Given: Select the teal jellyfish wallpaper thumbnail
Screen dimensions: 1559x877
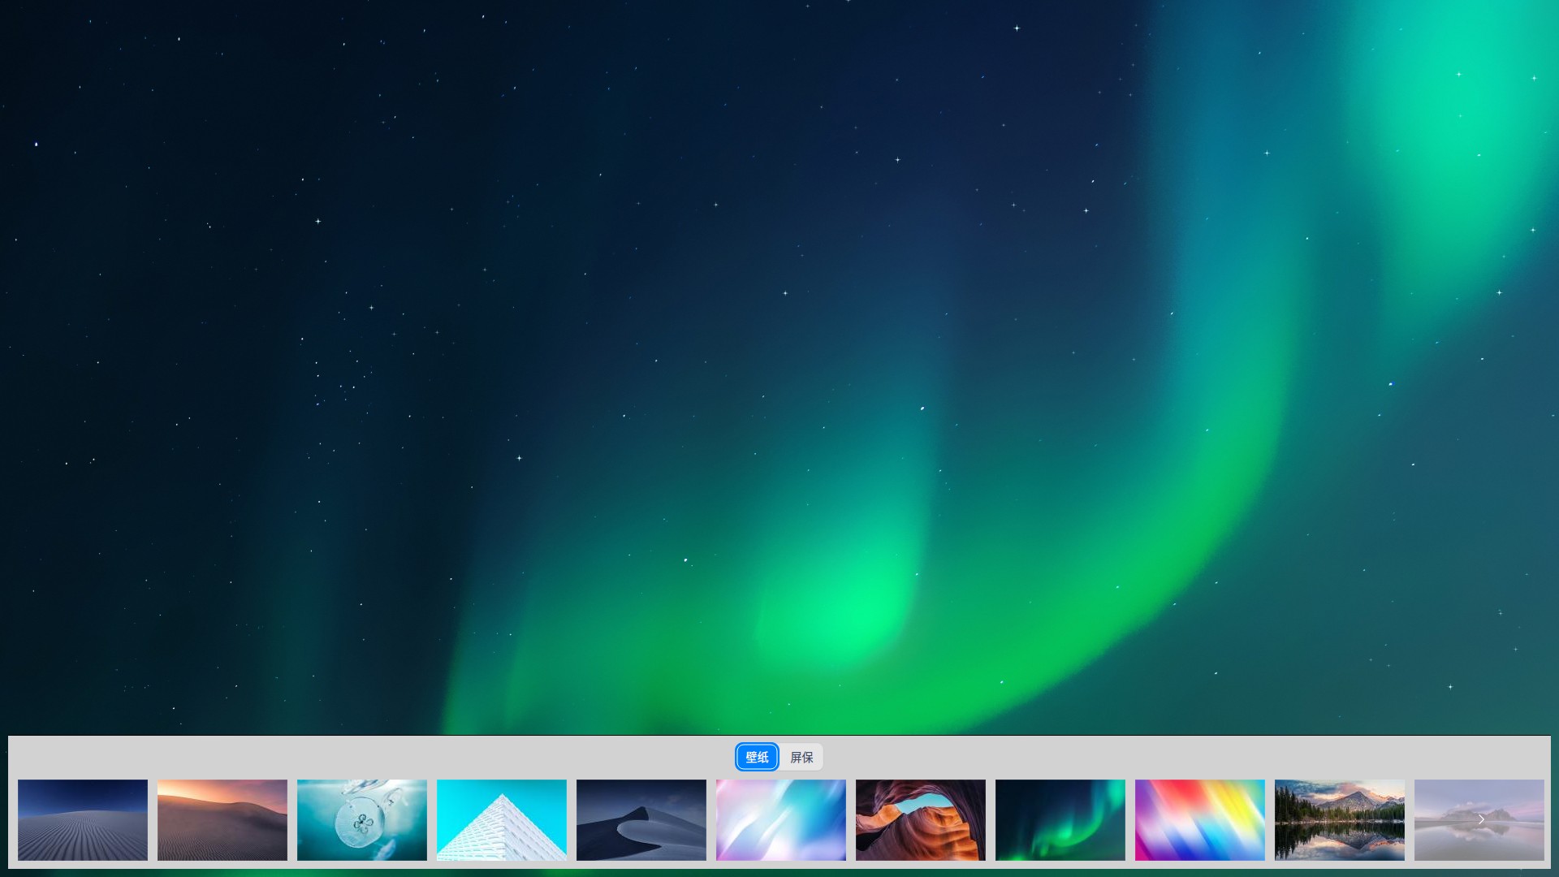Looking at the screenshot, I should pos(362,819).
